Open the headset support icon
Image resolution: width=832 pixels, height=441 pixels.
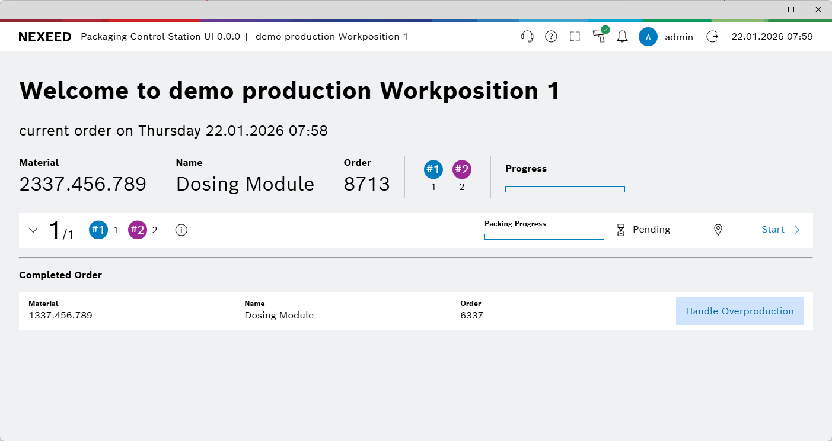[527, 36]
